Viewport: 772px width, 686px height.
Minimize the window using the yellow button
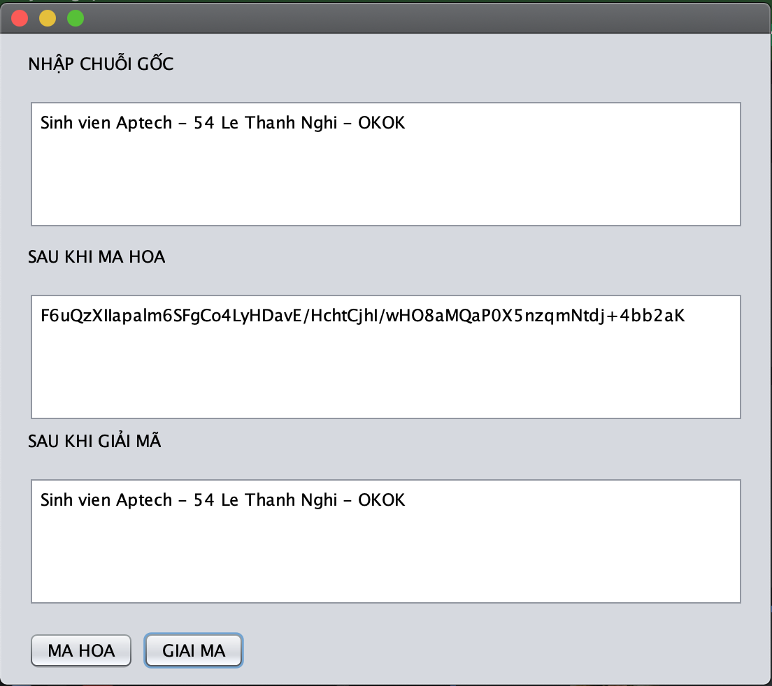(48, 18)
